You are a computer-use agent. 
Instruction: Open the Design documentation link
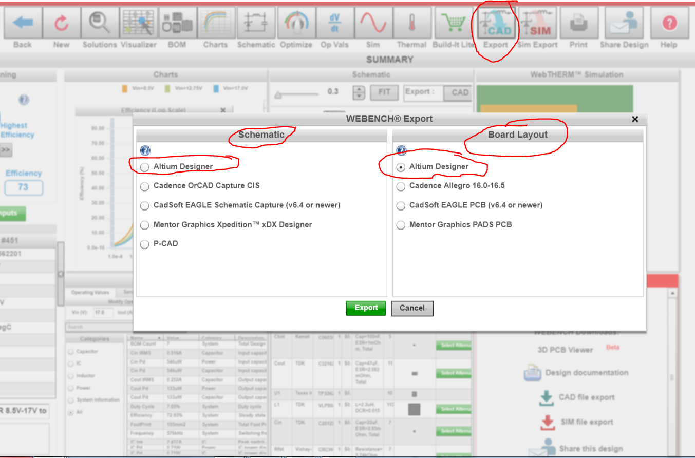(x=587, y=373)
